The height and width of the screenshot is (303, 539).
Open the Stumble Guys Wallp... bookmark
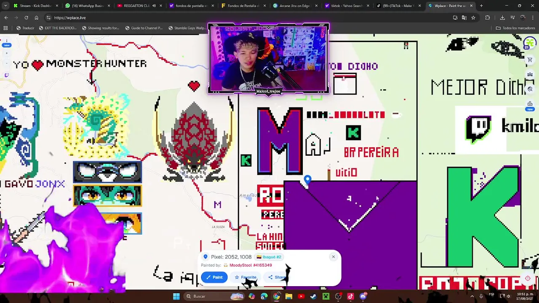point(187,28)
